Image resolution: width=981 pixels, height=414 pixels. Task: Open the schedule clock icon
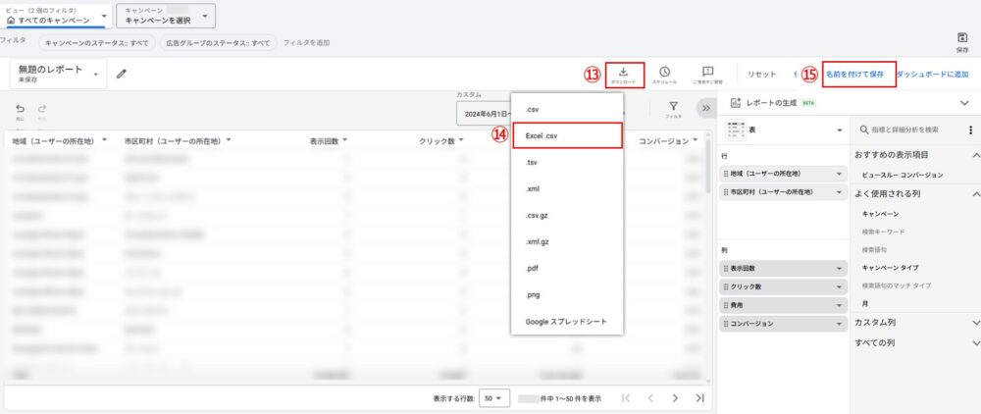pyautogui.click(x=664, y=74)
